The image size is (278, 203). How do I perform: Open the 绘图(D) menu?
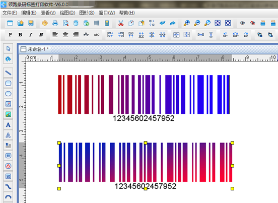coord(67,13)
